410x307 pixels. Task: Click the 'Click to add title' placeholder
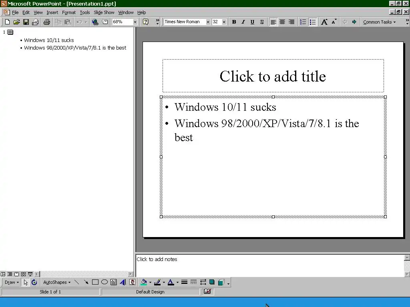[x=273, y=76]
